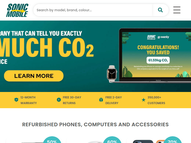Focus the search by model input field
Viewport: 191px width, 143px height.
[x=93, y=10]
